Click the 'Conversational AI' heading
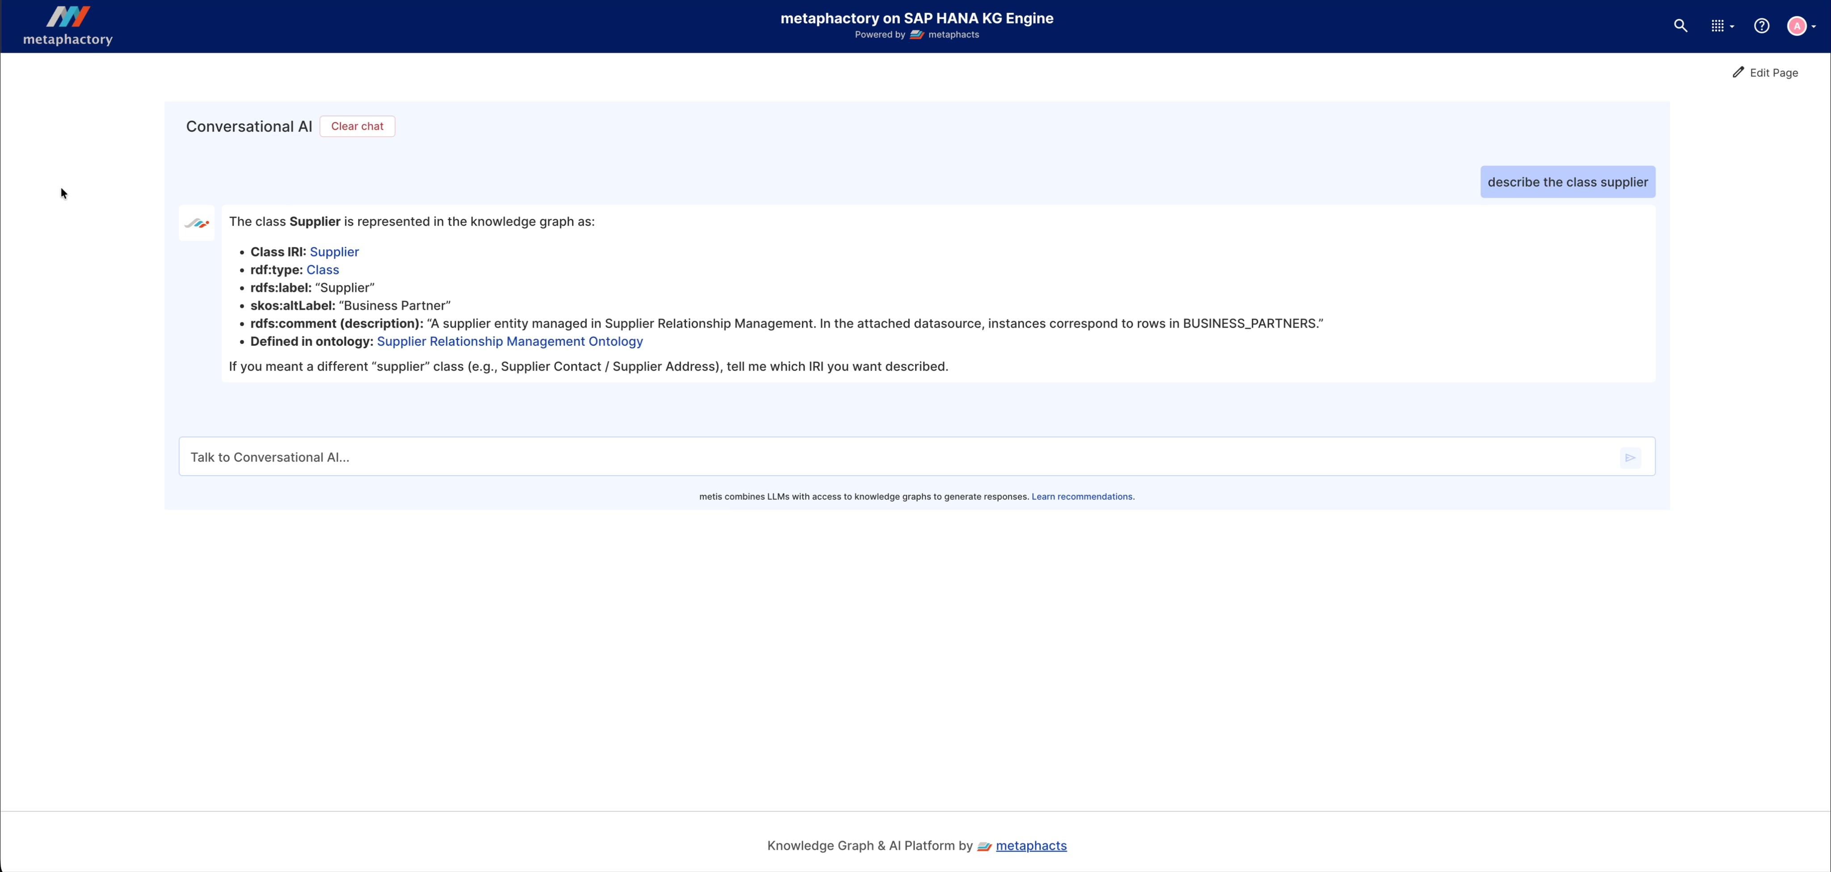Image resolution: width=1831 pixels, height=872 pixels. (249, 126)
